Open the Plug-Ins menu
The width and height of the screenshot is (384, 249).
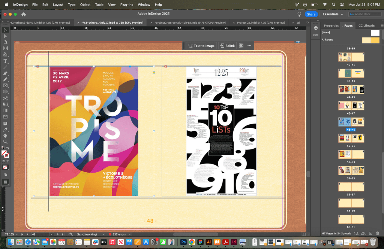coord(126,4)
